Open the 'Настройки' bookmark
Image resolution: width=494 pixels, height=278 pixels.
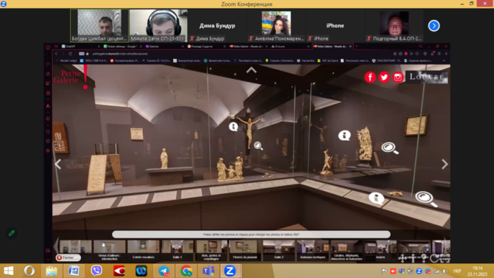point(306,61)
